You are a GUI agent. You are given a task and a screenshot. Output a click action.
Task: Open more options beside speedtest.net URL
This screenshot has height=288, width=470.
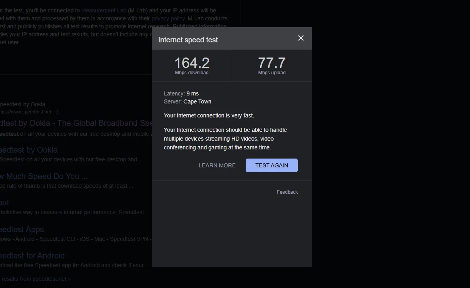(x=57, y=112)
